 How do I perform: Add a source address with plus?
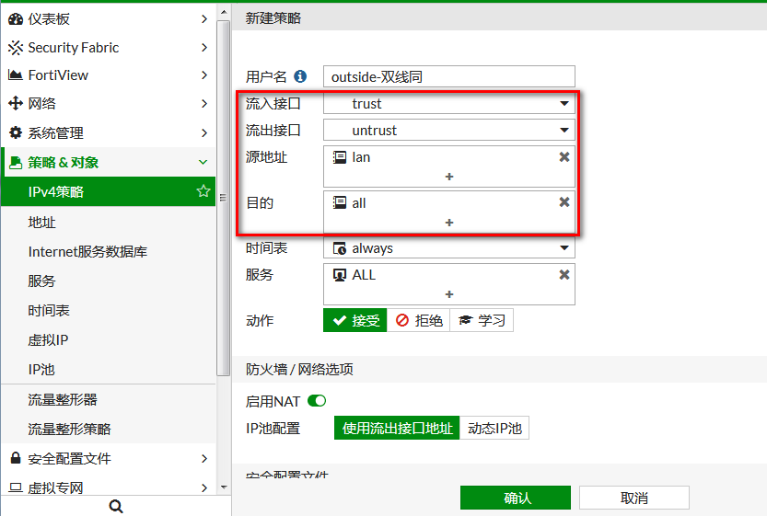coord(449,177)
